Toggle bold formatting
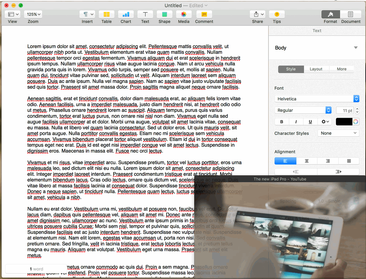 pos(282,121)
